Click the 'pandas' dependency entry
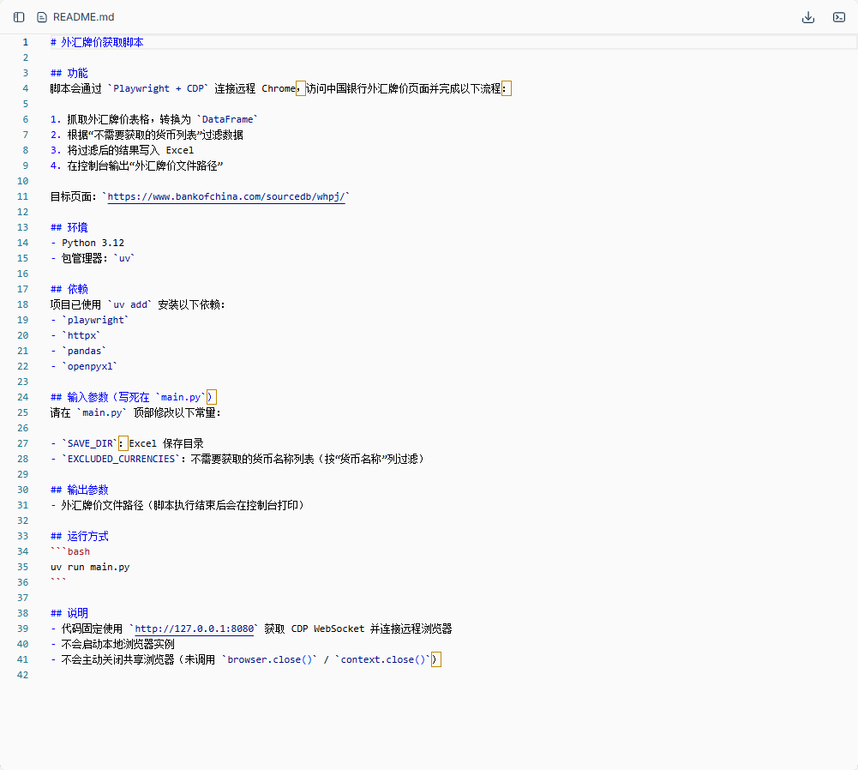Screen dimensions: 858x770 point(84,351)
